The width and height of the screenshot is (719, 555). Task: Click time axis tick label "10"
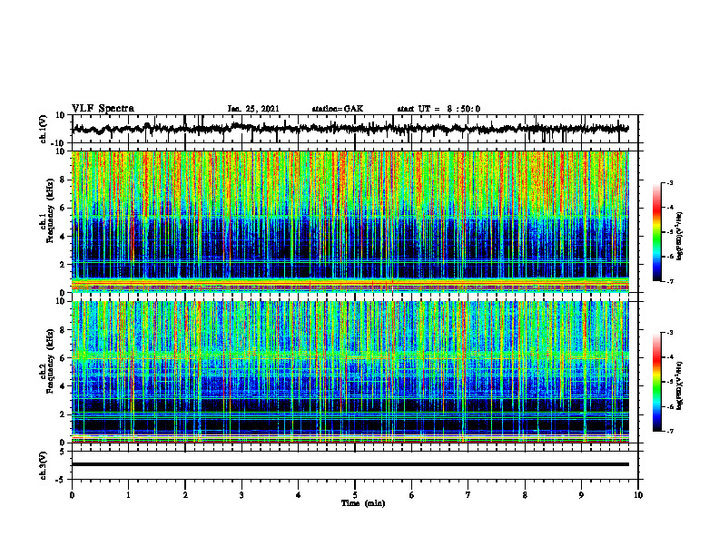(x=638, y=495)
